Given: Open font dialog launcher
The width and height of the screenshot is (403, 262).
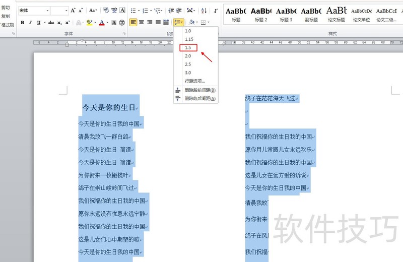Looking at the screenshot, I should (124, 33).
